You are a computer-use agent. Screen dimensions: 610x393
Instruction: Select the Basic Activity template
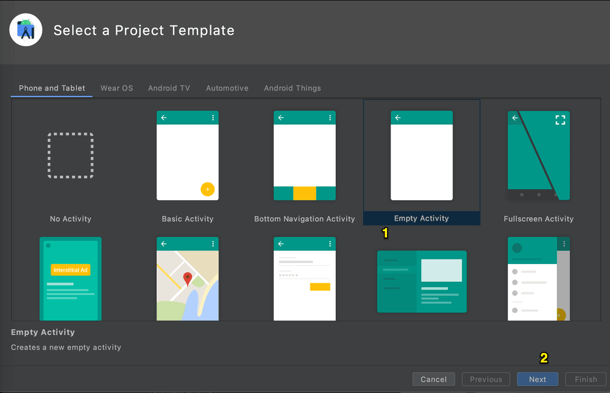pyautogui.click(x=187, y=155)
